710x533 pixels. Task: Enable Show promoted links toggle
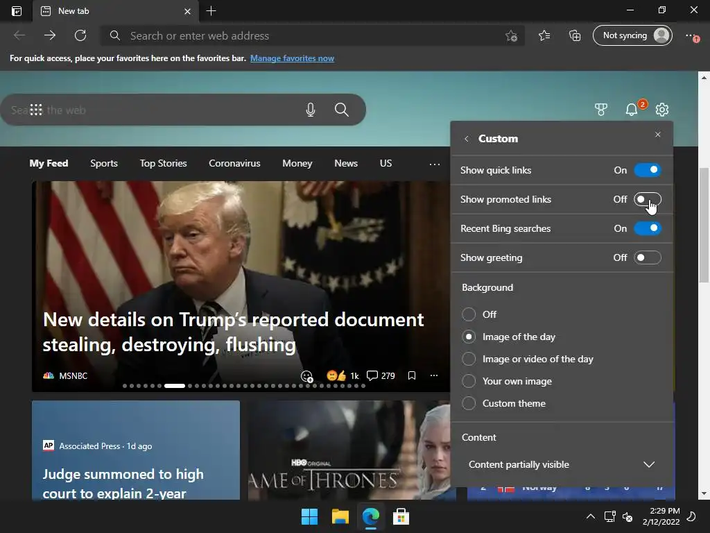[x=648, y=199]
